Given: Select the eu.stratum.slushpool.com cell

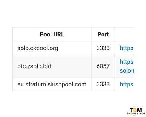Looking at the screenshot, I should click(52, 84).
